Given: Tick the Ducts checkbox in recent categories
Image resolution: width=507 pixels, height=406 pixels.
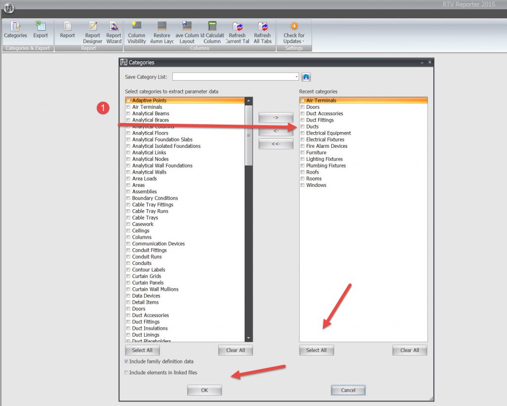Looking at the screenshot, I should (303, 127).
